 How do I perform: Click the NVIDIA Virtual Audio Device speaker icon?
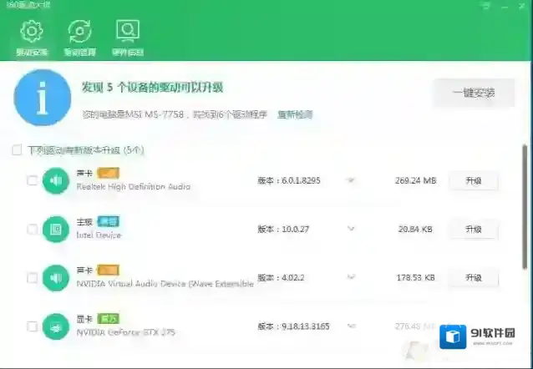coord(55,277)
